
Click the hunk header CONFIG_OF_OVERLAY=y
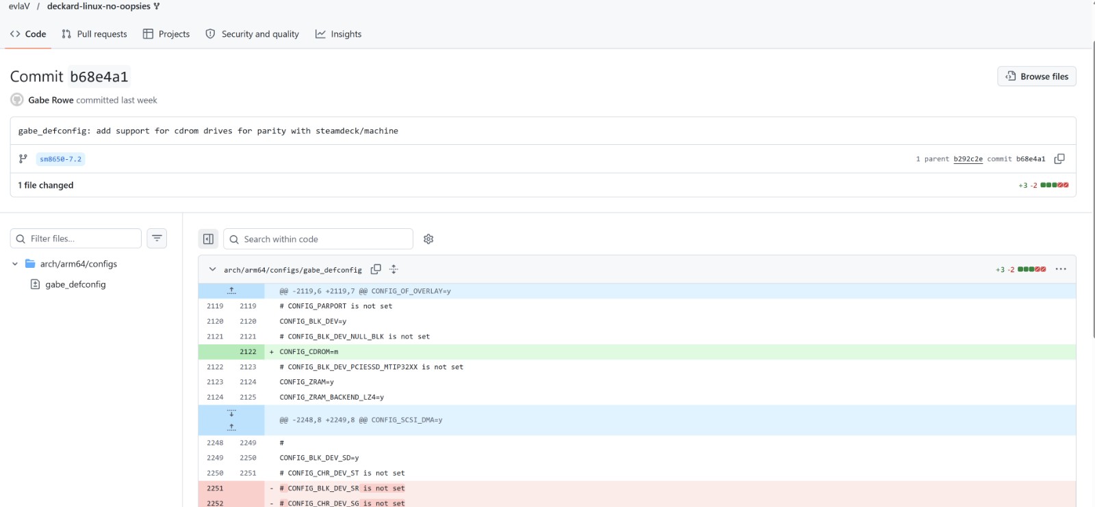click(365, 291)
